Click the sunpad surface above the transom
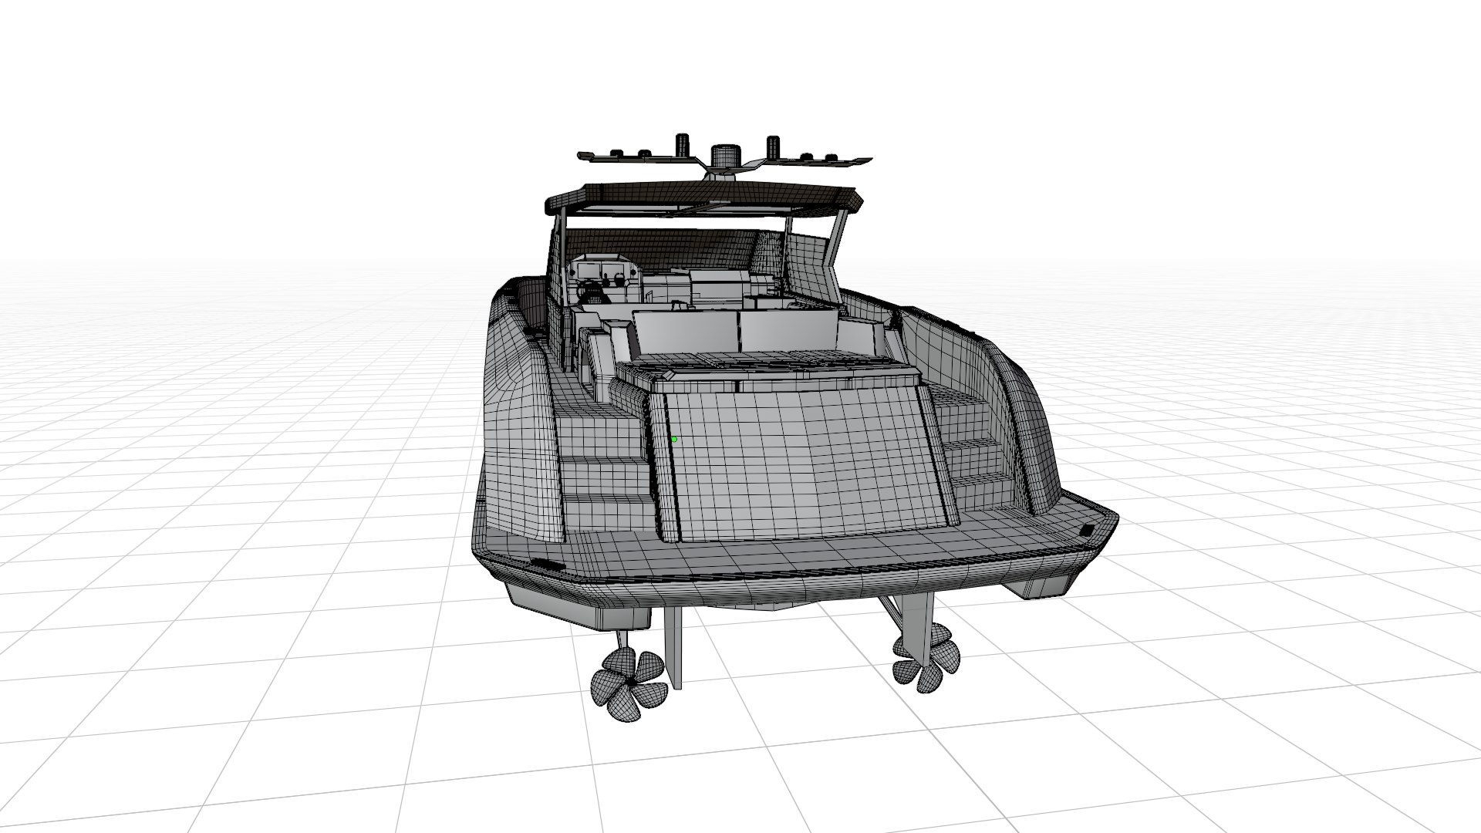 [x=771, y=363]
